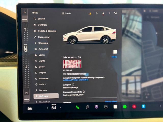The width and height of the screenshot is (163, 122).
Task: Select Park on the gear selector
Action: coord(25,15)
